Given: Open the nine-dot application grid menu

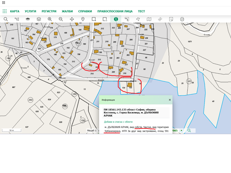Looking at the screenshot, I should tap(5, 11).
